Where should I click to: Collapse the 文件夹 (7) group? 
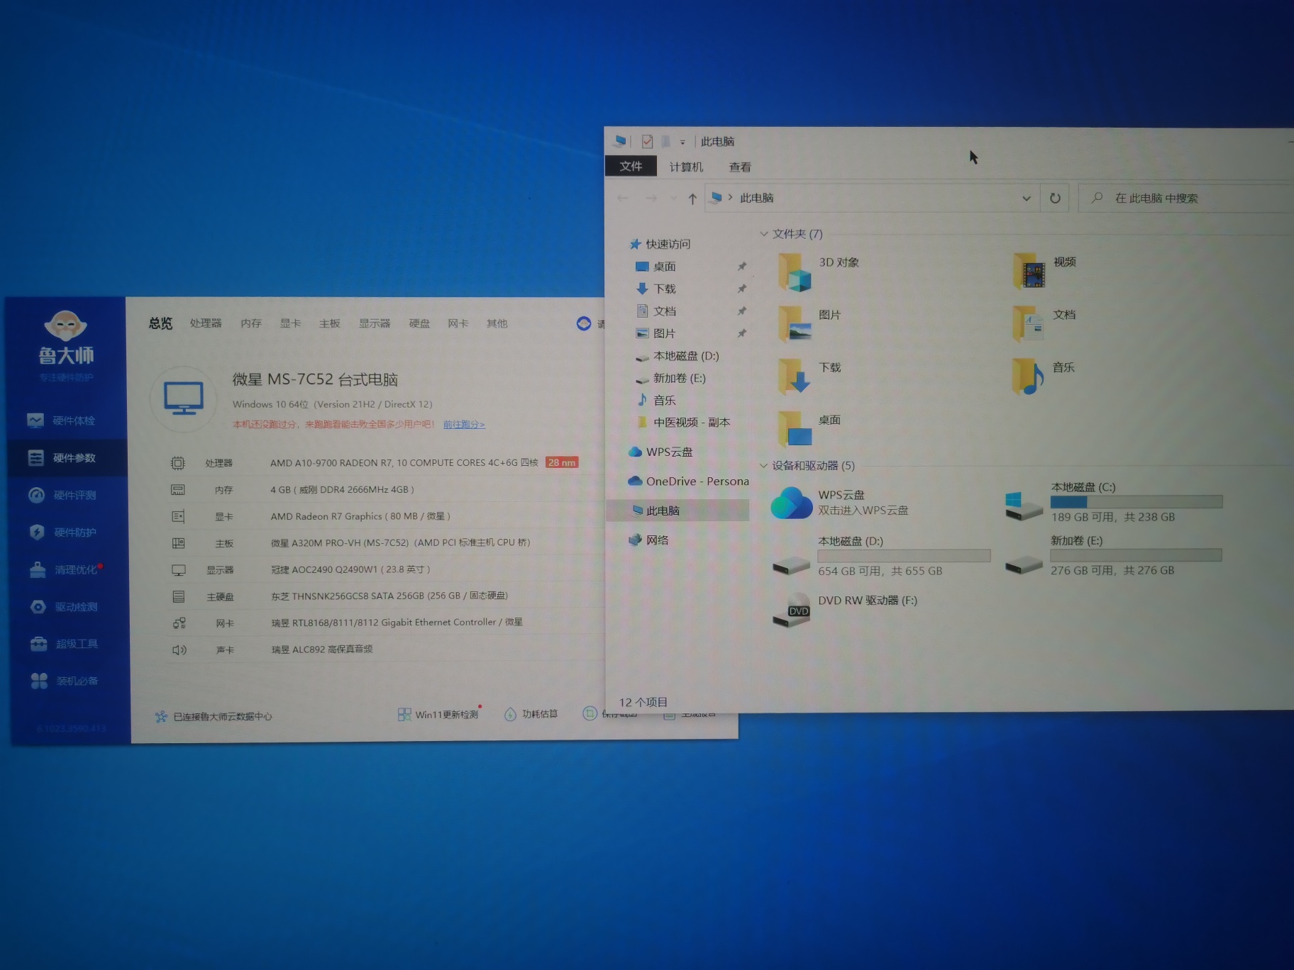(x=764, y=234)
